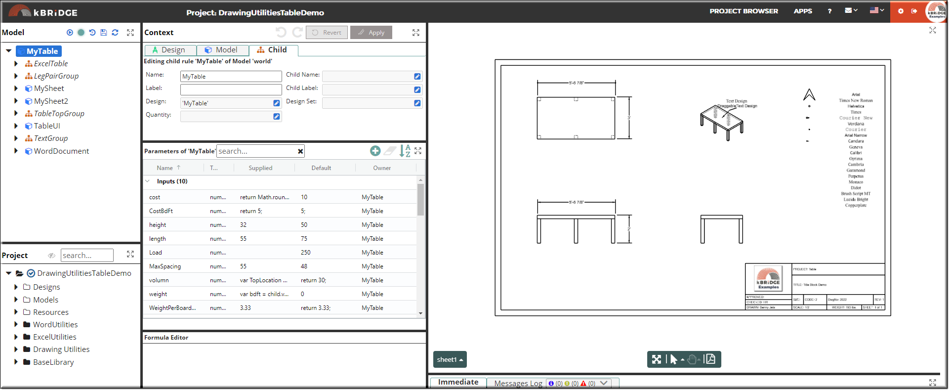This screenshot has width=950, height=391.
Task: Switch to the Design tab
Action: (170, 50)
